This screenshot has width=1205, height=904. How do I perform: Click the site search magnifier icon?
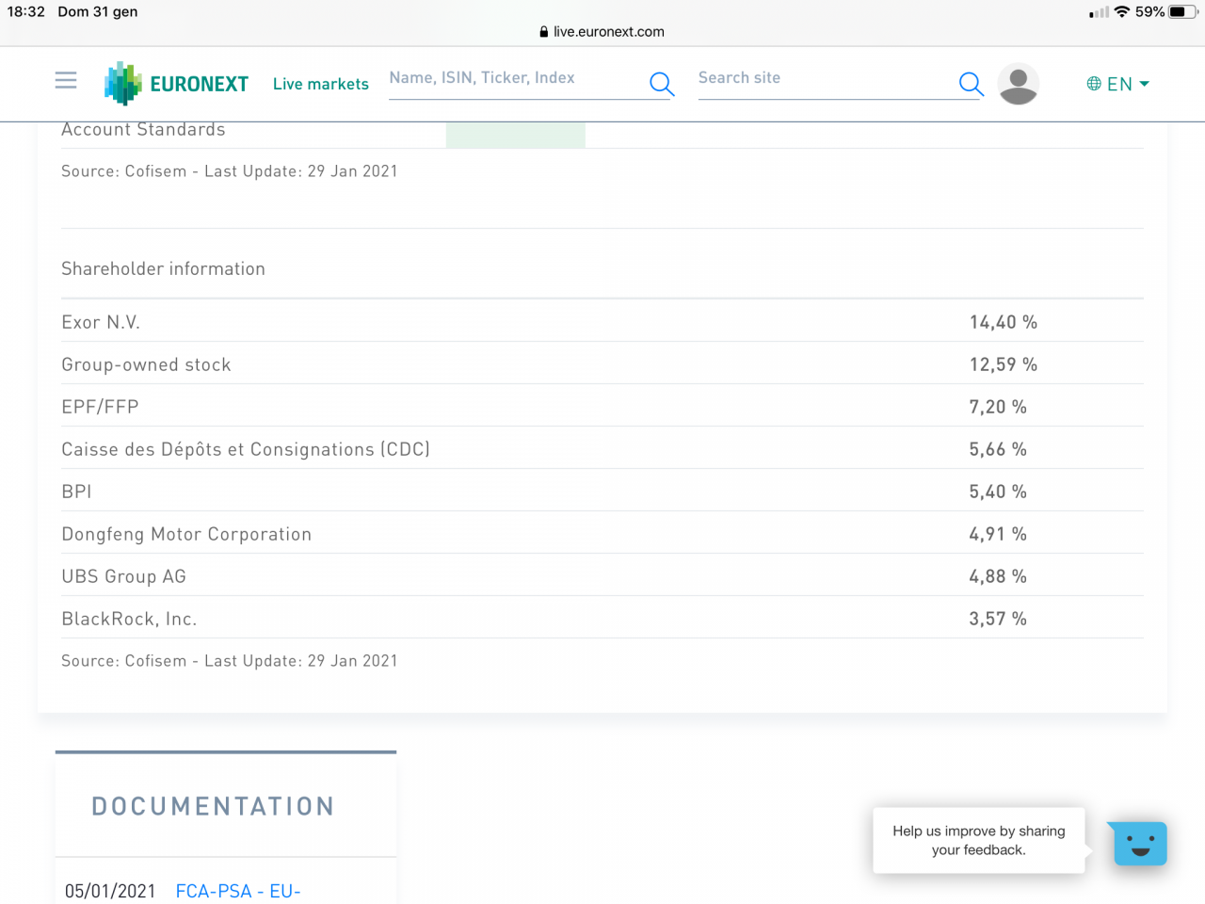click(971, 84)
